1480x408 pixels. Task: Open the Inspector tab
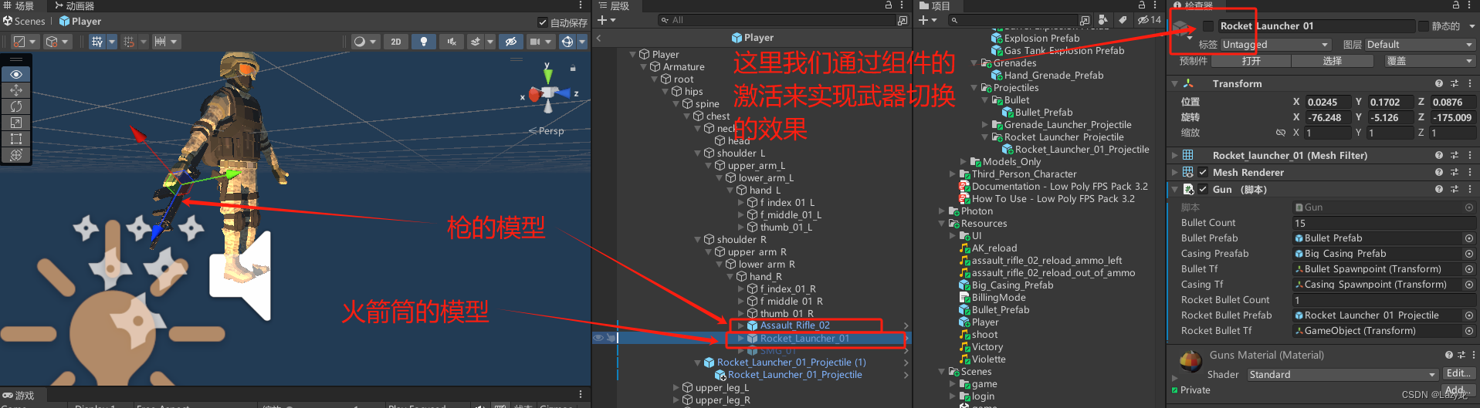(x=1192, y=5)
